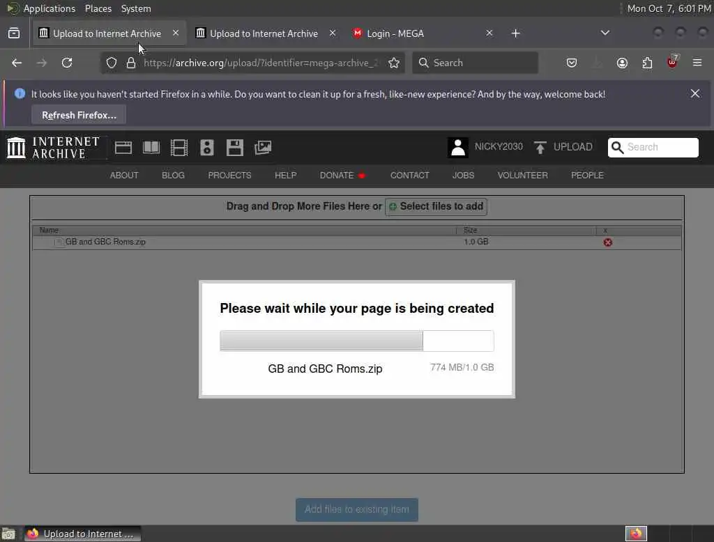Open the Firefox account icon

pos(622,63)
